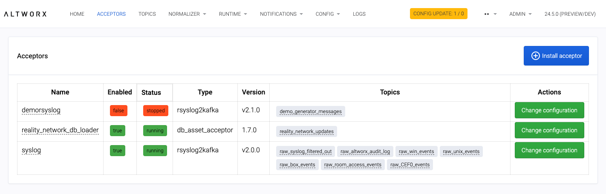This screenshot has width=606, height=194.
Task: Change configuration for demorsyslog
Action: pos(549,110)
